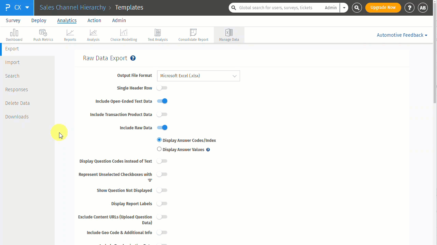The image size is (437, 245).
Task: Open Consolidate Report icon
Action: pos(193,32)
